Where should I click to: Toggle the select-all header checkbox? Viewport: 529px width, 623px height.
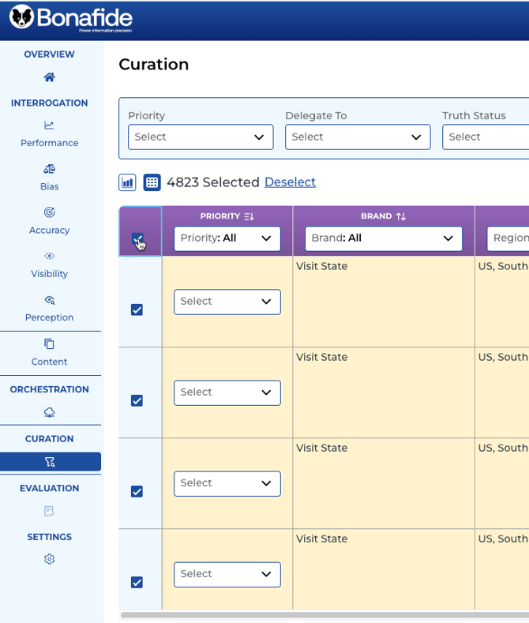pyautogui.click(x=138, y=238)
